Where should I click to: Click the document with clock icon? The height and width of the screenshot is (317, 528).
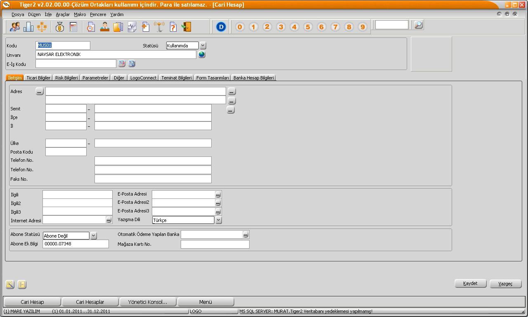pos(91,27)
